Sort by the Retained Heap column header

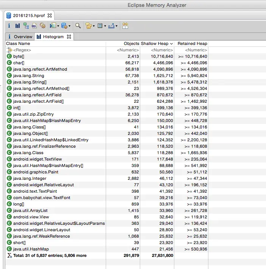click(x=192, y=43)
